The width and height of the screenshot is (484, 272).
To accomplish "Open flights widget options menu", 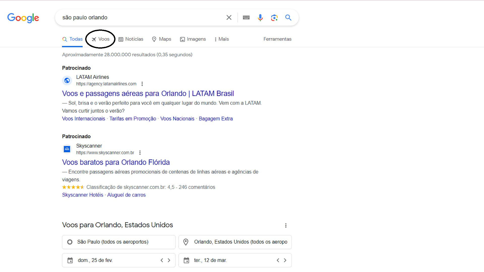I will (286, 225).
